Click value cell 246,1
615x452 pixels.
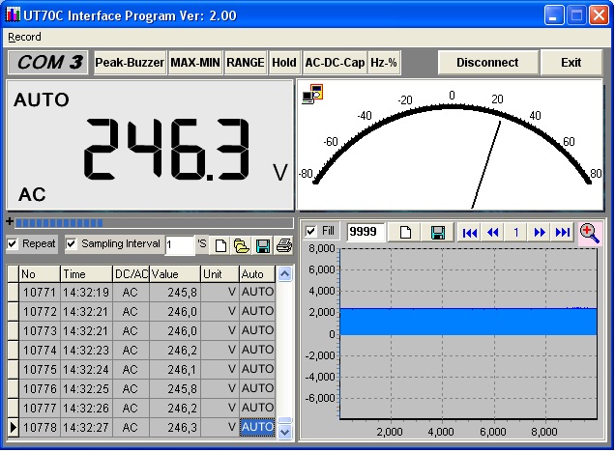pos(175,369)
